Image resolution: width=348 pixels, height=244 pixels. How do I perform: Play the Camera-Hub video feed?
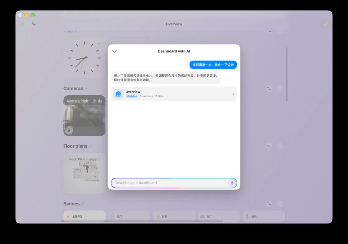pyautogui.click(x=69, y=130)
